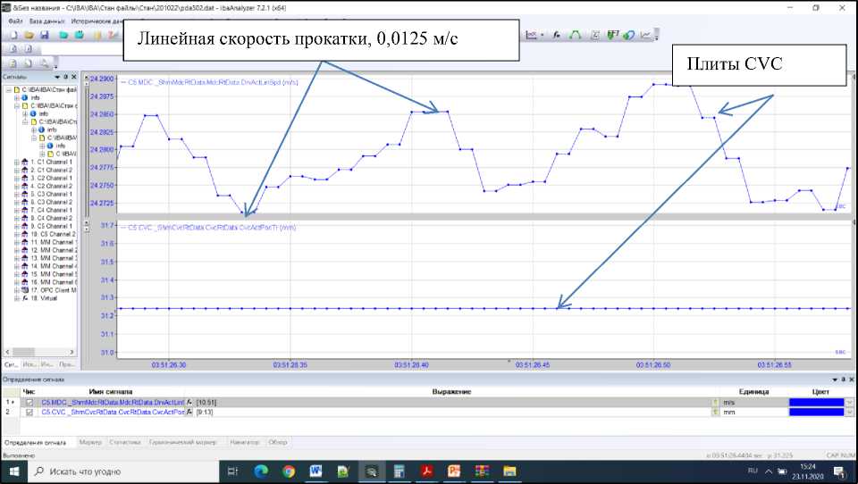Click the trend line chart icon

tap(645, 35)
